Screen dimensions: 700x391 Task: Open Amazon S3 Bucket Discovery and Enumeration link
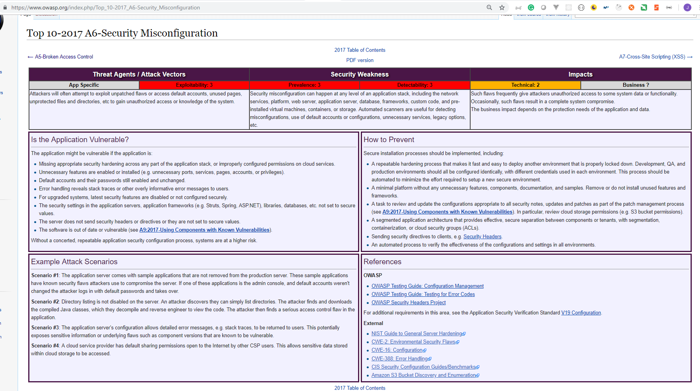(424, 375)
